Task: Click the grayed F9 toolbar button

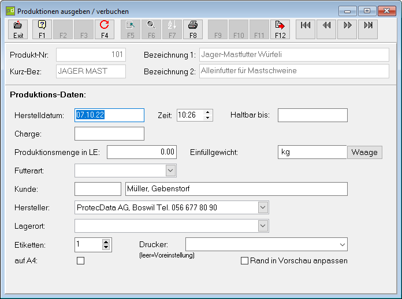Action: [x=218, y=29]
